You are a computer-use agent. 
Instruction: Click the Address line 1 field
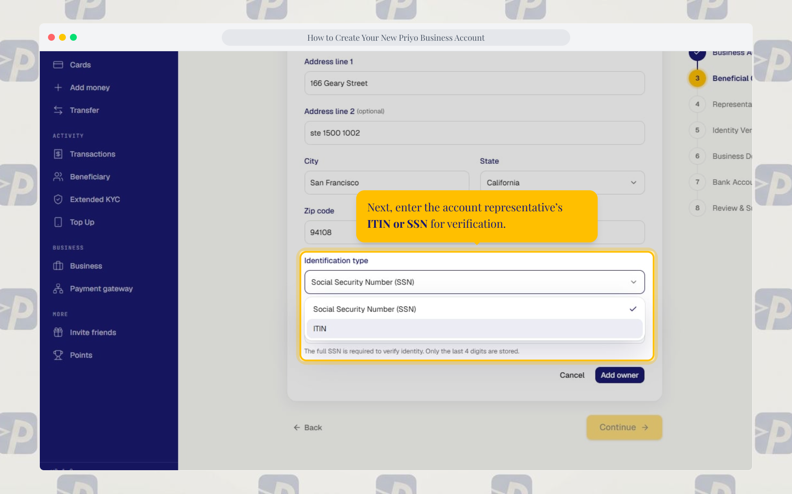[475, 83]
